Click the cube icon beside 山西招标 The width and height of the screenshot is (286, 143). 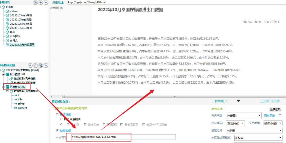(x=7, y=36)
